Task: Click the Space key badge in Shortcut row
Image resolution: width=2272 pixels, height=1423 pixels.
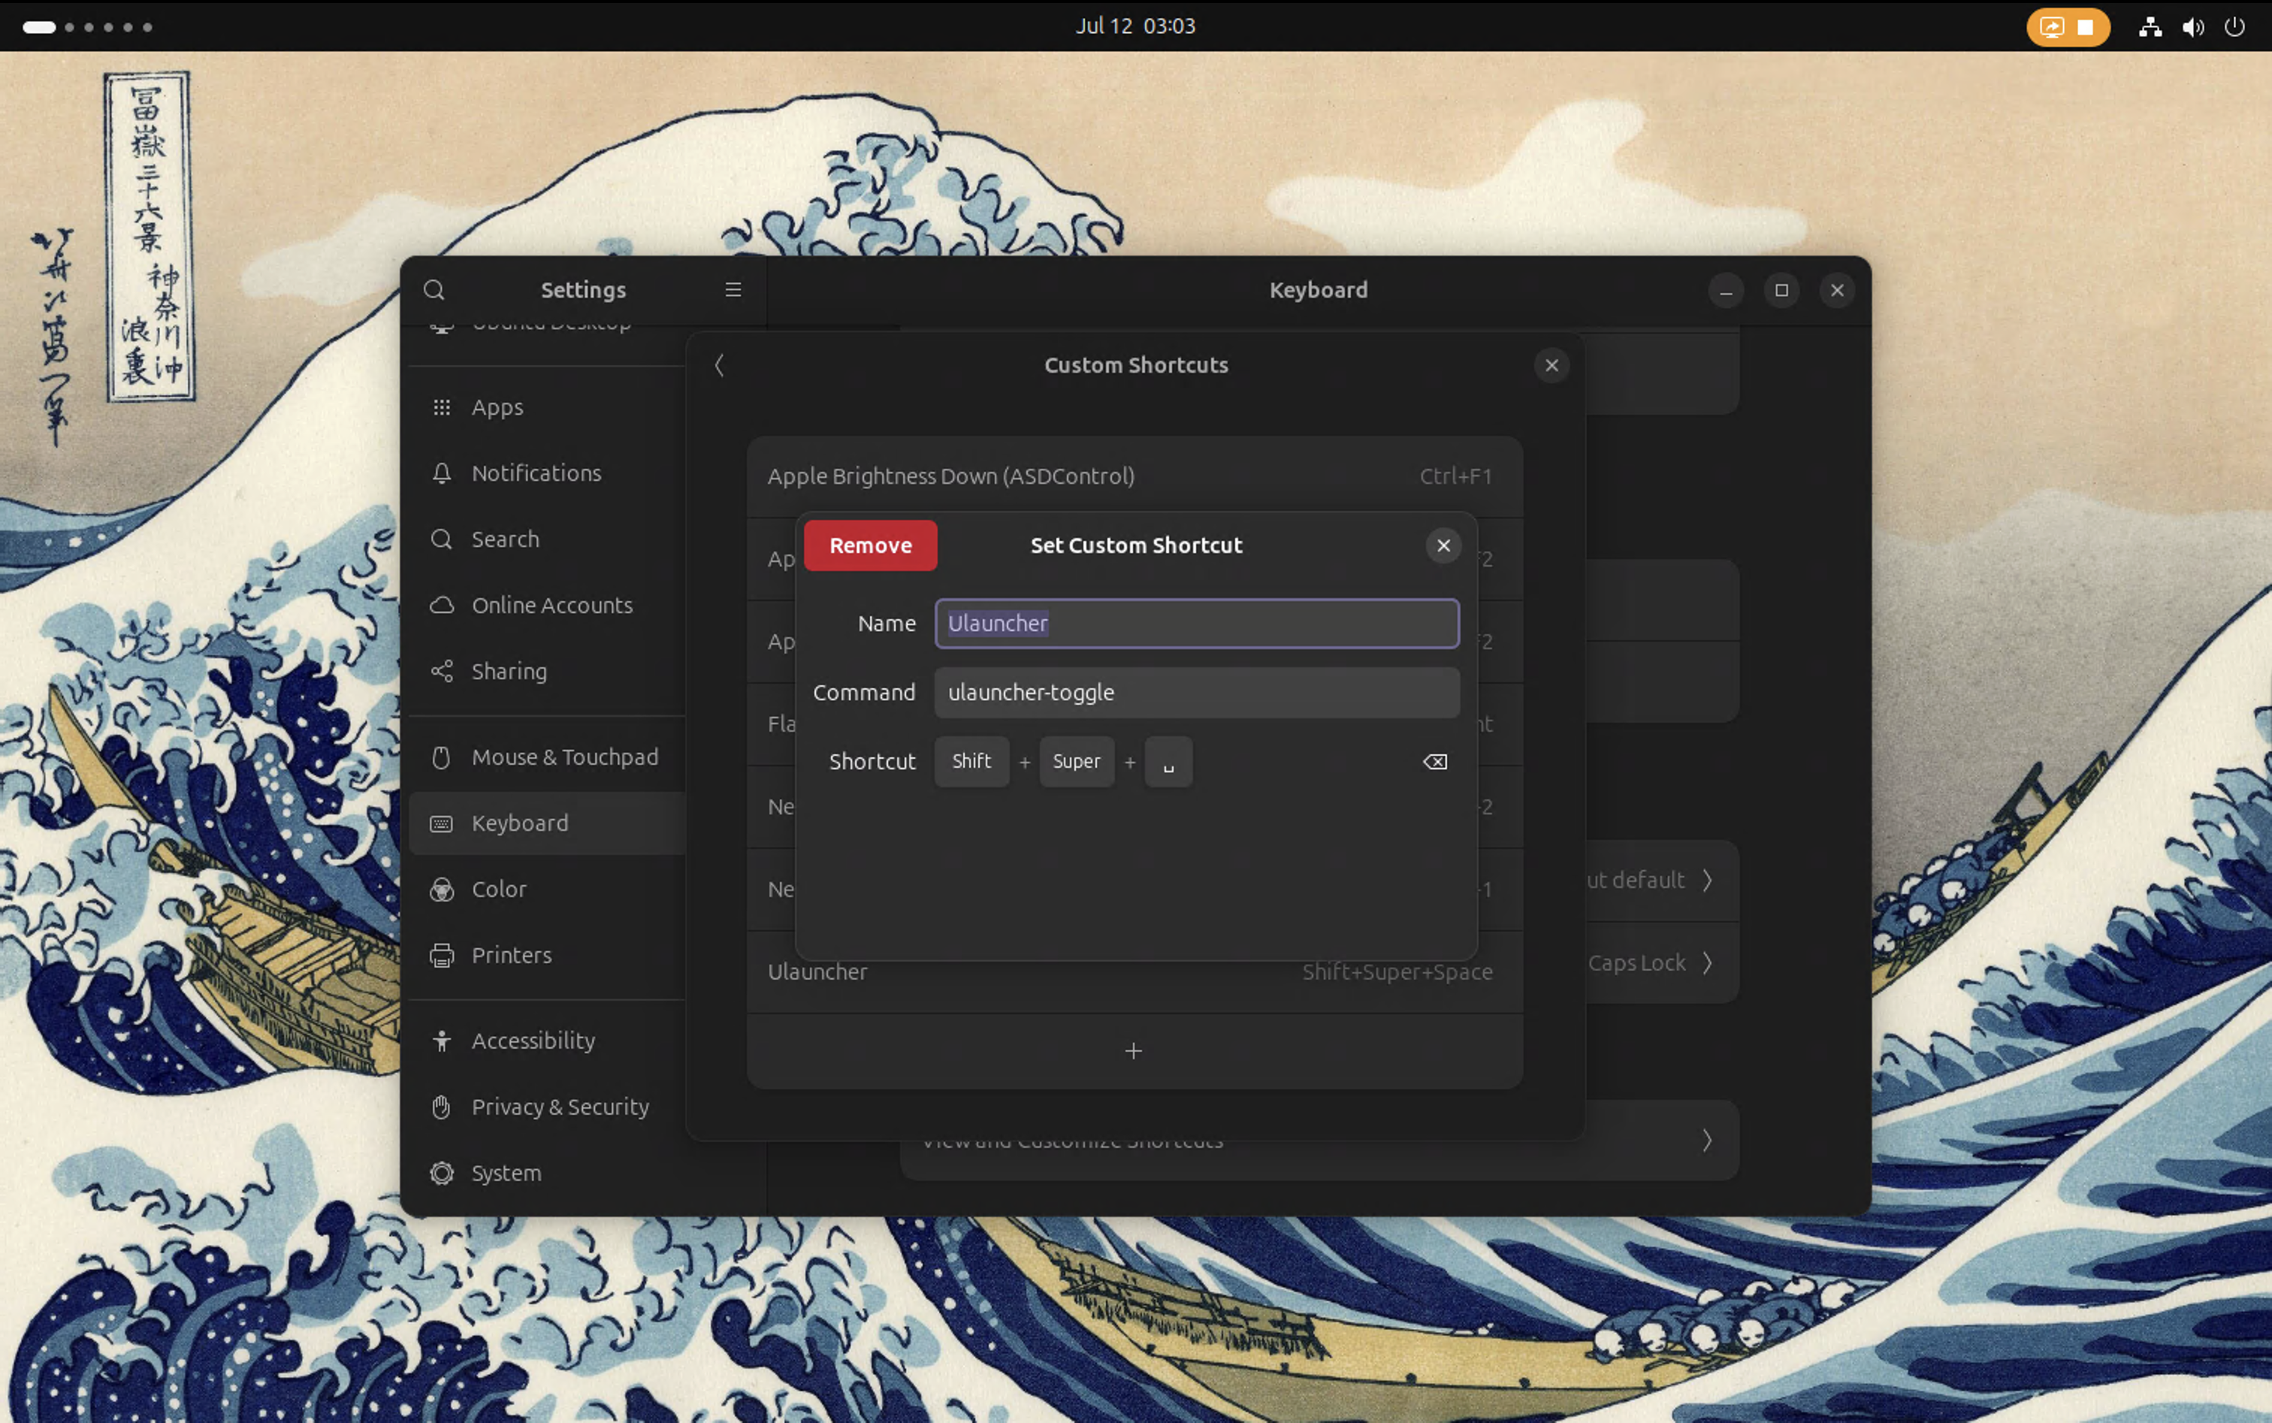Action: click(1168, 761)
